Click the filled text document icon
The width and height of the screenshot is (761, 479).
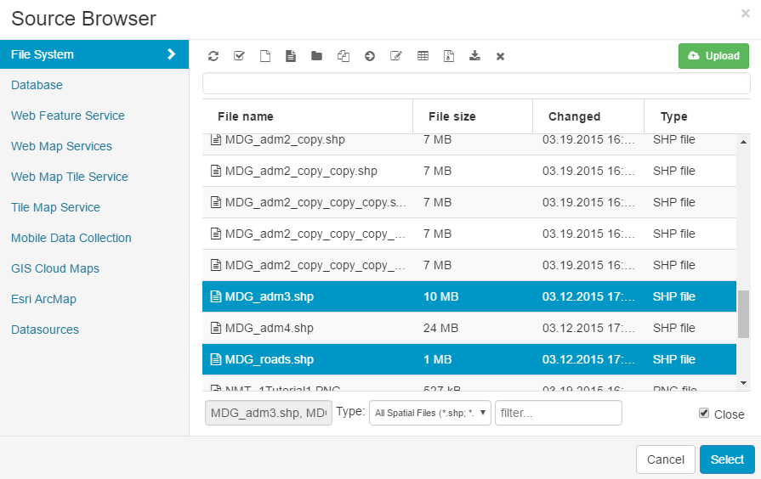291,56
